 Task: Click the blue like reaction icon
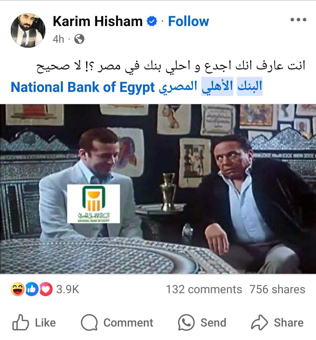click(x=32, y=289)
